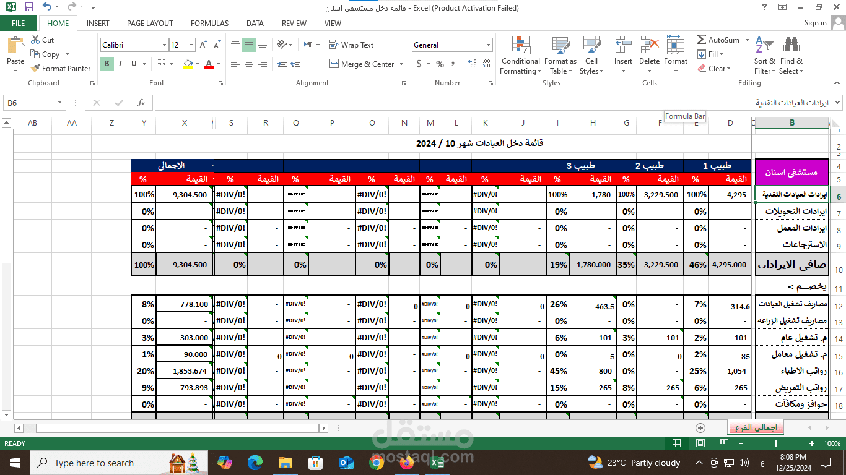The image size is (846, 475).
Task: Apply the yellow Fill Color
Action: [188, 64]
